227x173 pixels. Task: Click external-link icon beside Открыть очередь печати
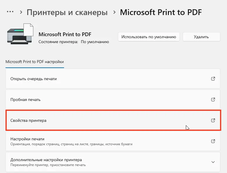click(213, 79)
